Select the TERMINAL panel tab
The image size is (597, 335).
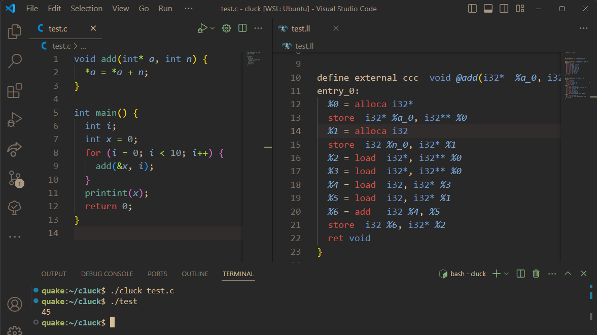coord(238,274)
